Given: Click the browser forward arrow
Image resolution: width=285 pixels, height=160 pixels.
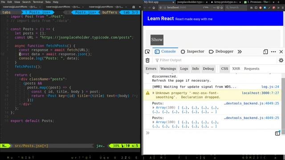Looking at the screenshot, I should tap(149, 8).
